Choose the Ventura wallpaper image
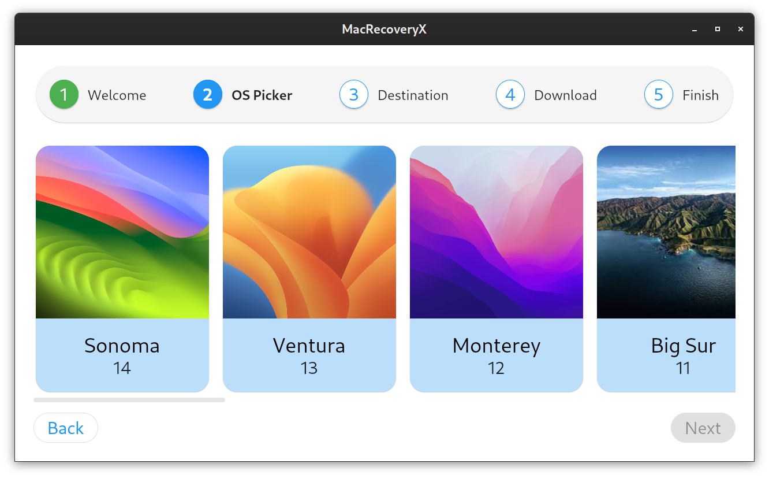 click(309, 232)
